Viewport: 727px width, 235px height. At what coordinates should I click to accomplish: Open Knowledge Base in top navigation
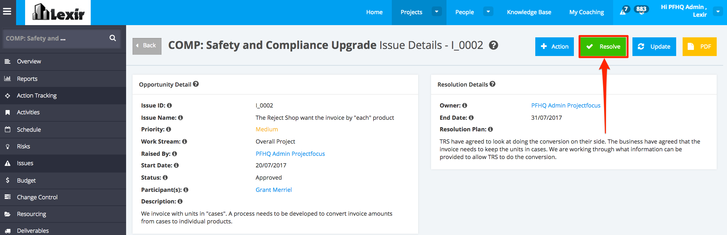coord(529,12)
